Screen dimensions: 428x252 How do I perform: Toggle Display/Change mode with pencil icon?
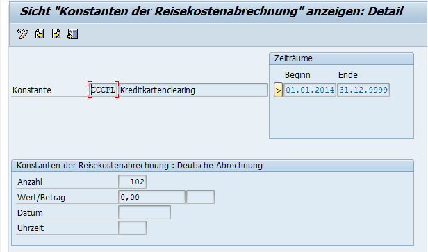(x=23, y=34)
